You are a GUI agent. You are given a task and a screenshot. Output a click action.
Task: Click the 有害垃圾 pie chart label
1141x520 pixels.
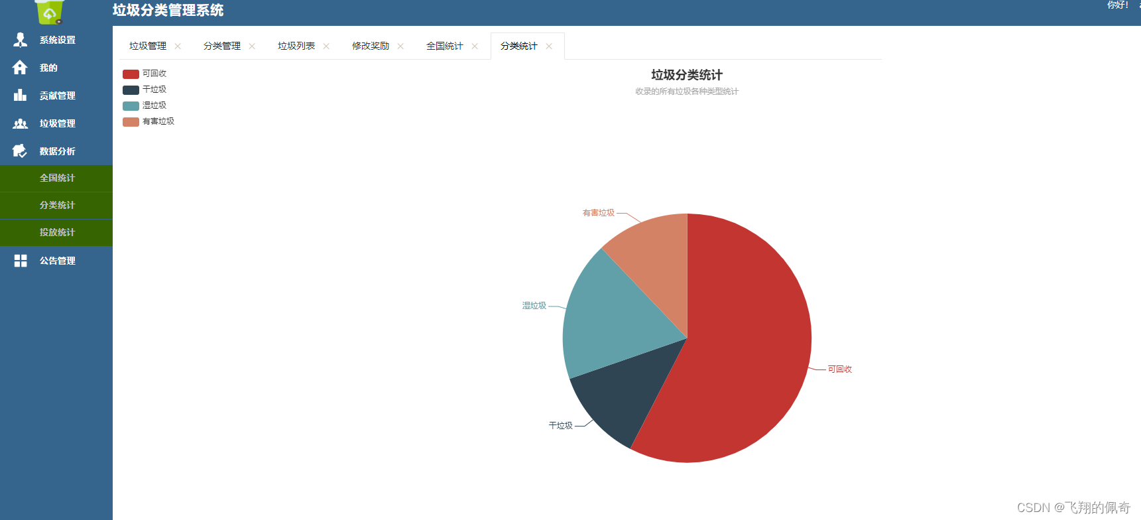tap(598, 213)
